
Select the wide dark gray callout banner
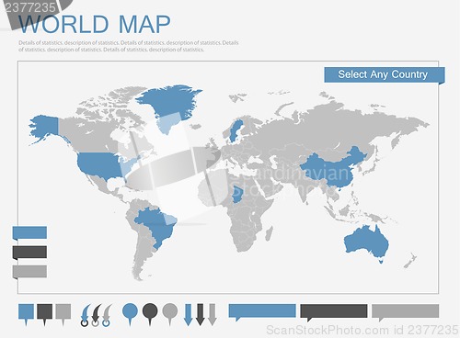click(334, 311)
